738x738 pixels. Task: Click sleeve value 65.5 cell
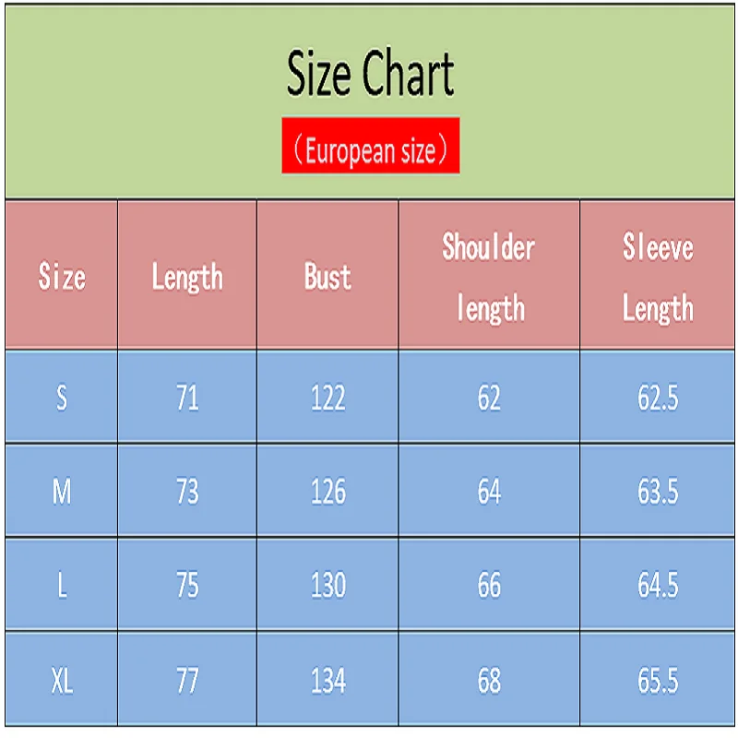658,681
